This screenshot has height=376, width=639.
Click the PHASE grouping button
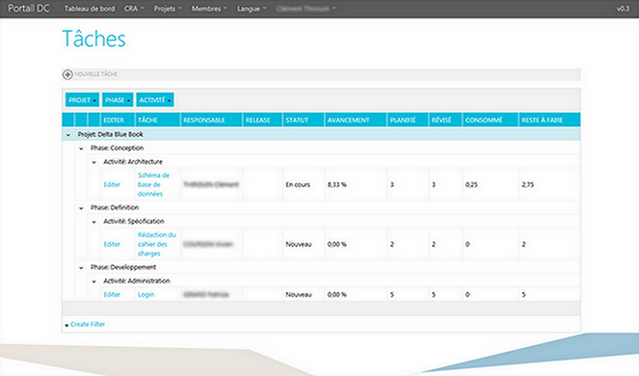(x=118, y=100)
